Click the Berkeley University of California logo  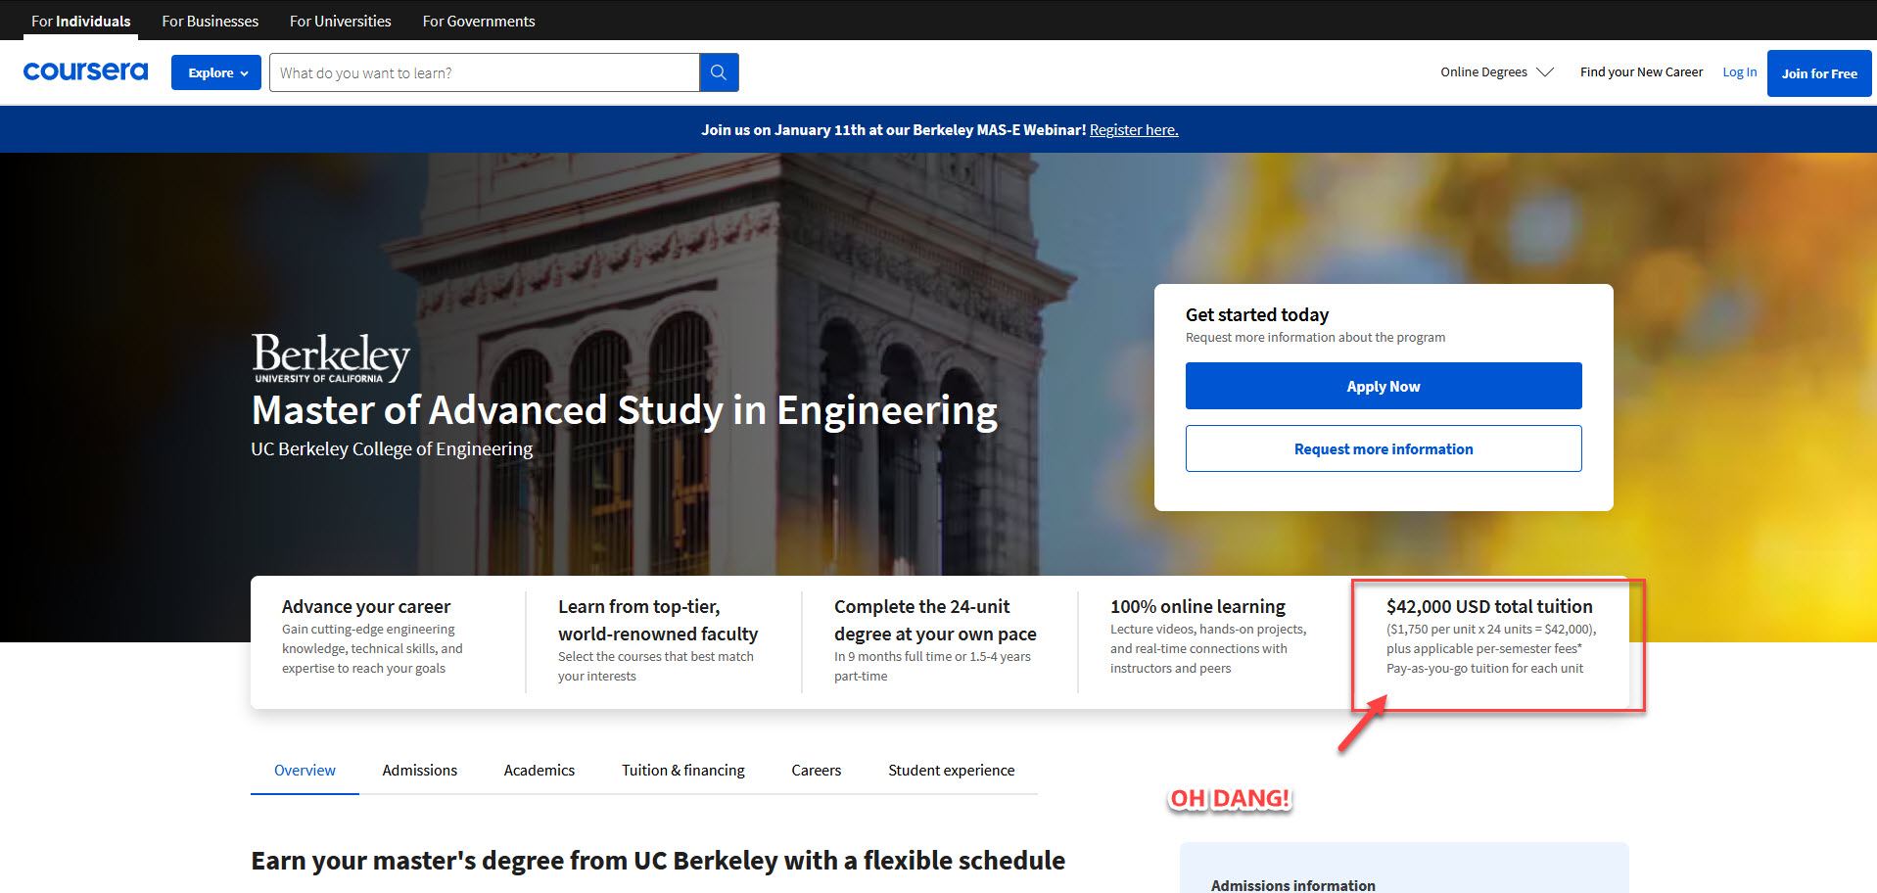331,357
